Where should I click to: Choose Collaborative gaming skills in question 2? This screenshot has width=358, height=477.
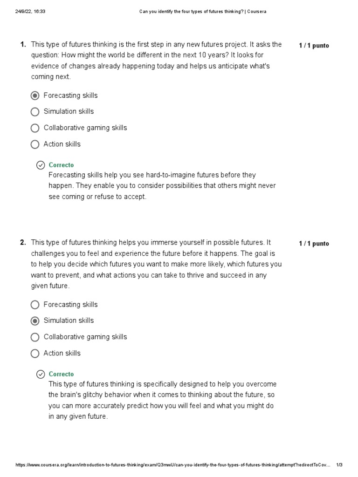35,337
